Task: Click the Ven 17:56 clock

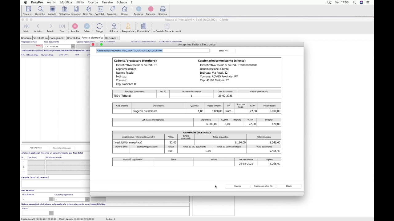Action: click(x=342, y=2)
